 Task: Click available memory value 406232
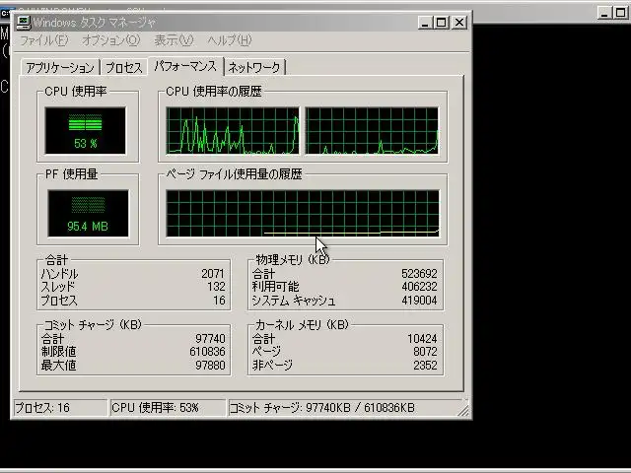coord(419,287)
